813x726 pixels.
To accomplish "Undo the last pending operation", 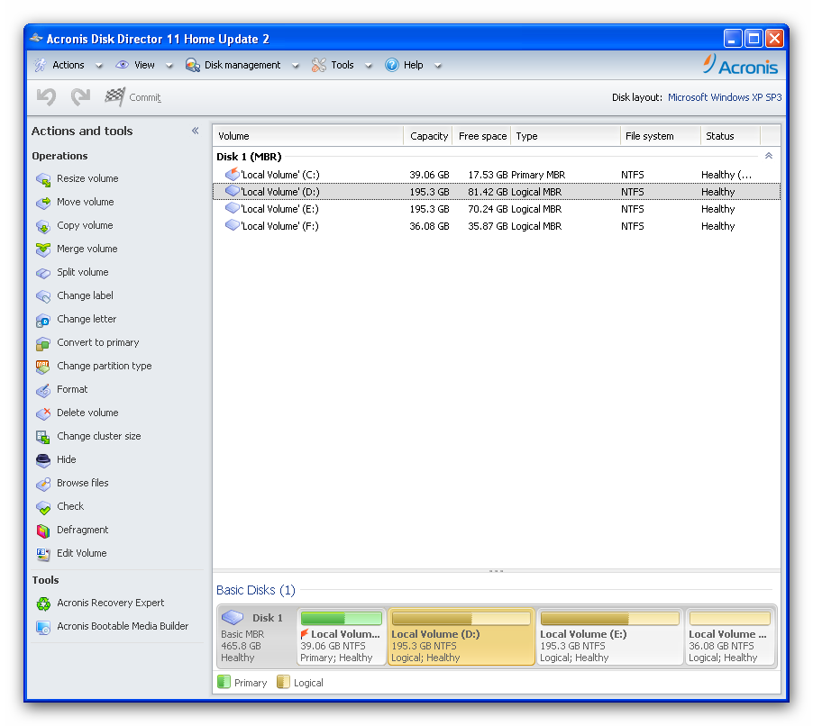I will (x=47, y=97).
